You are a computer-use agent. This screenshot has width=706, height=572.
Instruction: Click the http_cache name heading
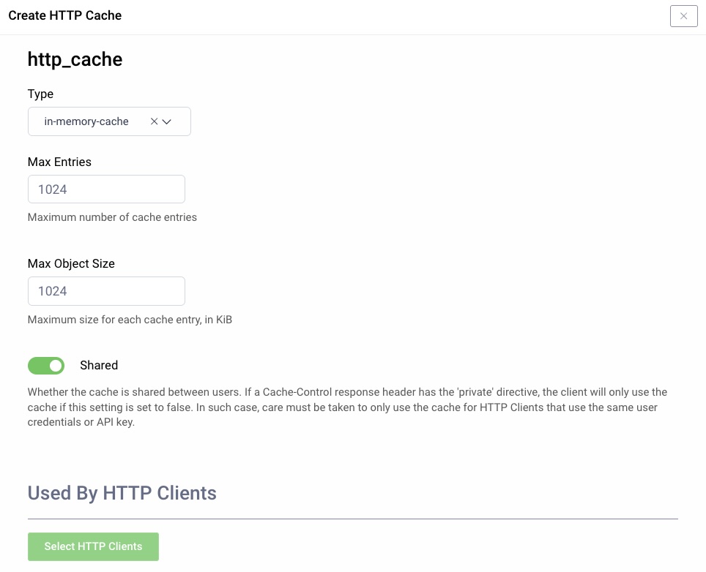(75, 59)
